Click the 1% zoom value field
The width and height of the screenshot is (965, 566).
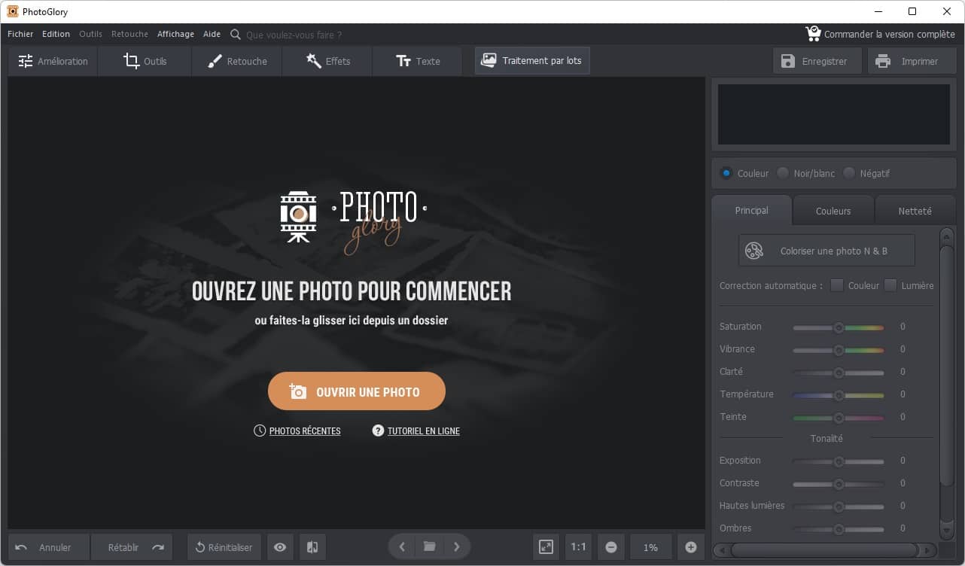[x=651, y=547]
